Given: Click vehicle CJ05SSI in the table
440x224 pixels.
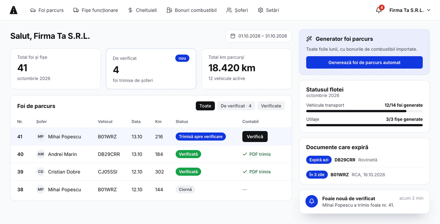Looking at the screenshot, I should point(107,172).
